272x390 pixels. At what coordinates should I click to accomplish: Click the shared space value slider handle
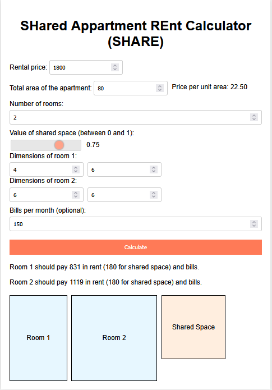[x=59, y=145]
